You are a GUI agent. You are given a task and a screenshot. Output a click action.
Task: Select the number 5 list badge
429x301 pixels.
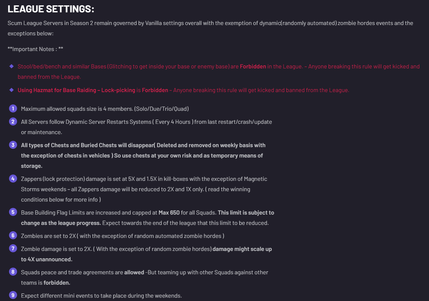13,213
